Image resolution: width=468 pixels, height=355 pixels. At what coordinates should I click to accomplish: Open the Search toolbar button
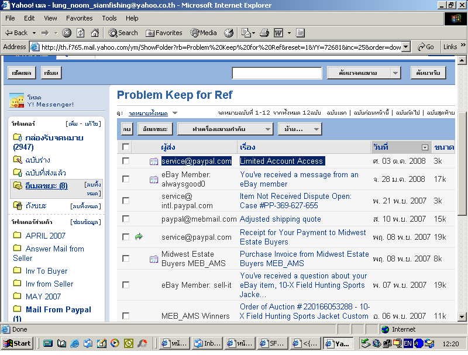[123, 33]
